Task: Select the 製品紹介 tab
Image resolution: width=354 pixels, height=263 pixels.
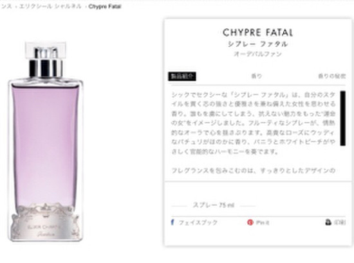Action: coord(182,76)
